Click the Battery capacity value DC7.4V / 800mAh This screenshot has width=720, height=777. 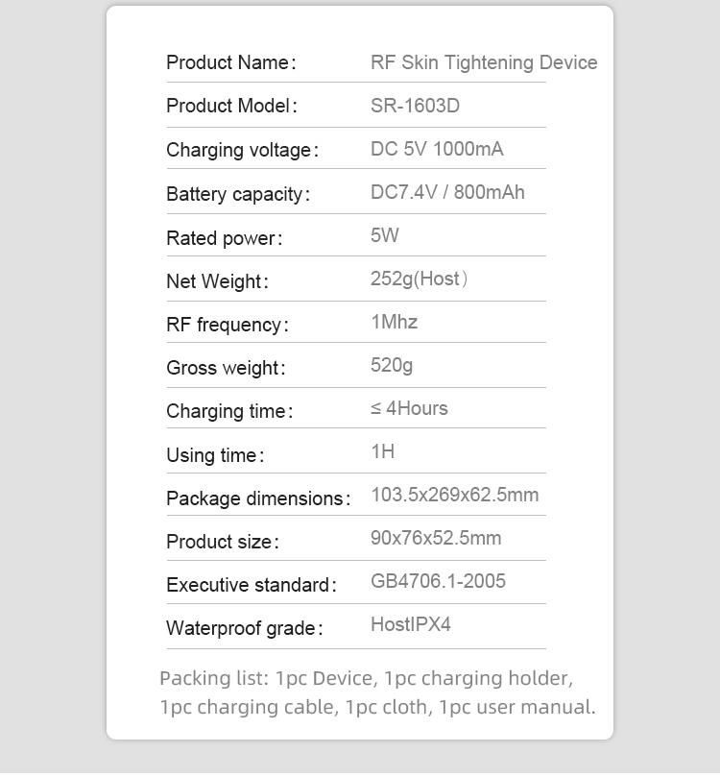[447, 192]
